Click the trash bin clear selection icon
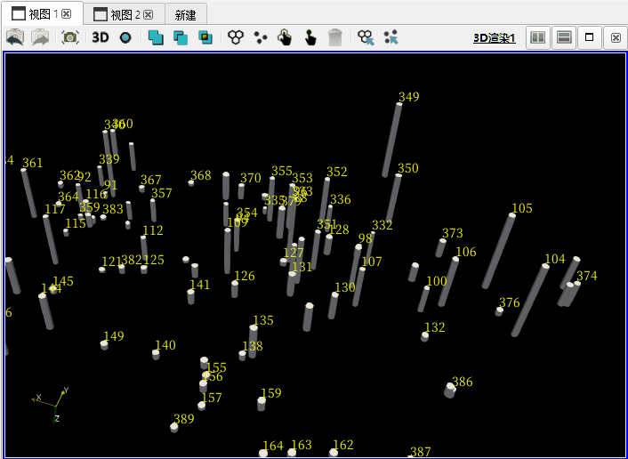Image resolution: width=628 pixels, height=459 pixels. pyautogui.click(x=334, y=37)
